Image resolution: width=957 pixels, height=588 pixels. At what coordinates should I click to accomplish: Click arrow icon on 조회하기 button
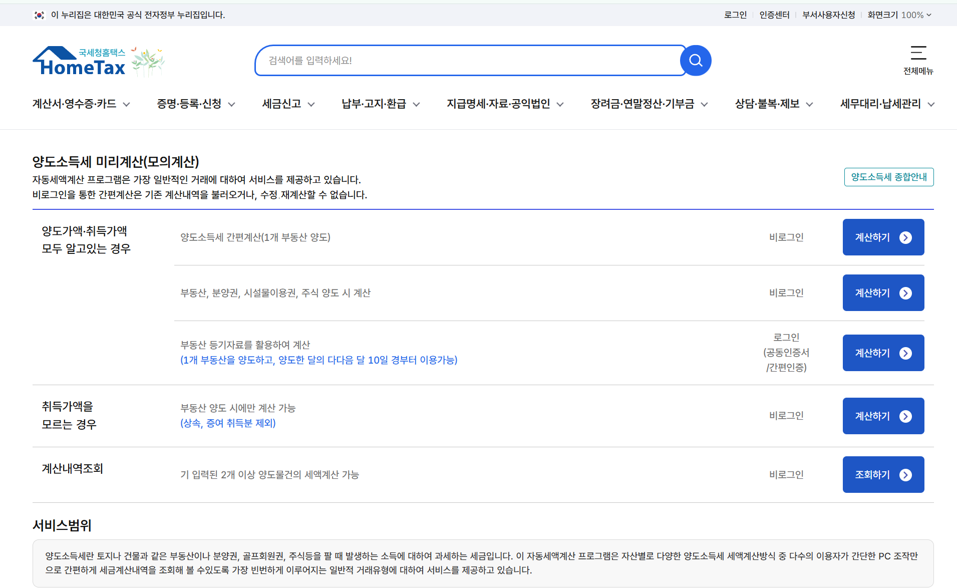pyautogui.click(x=905, y=475)
